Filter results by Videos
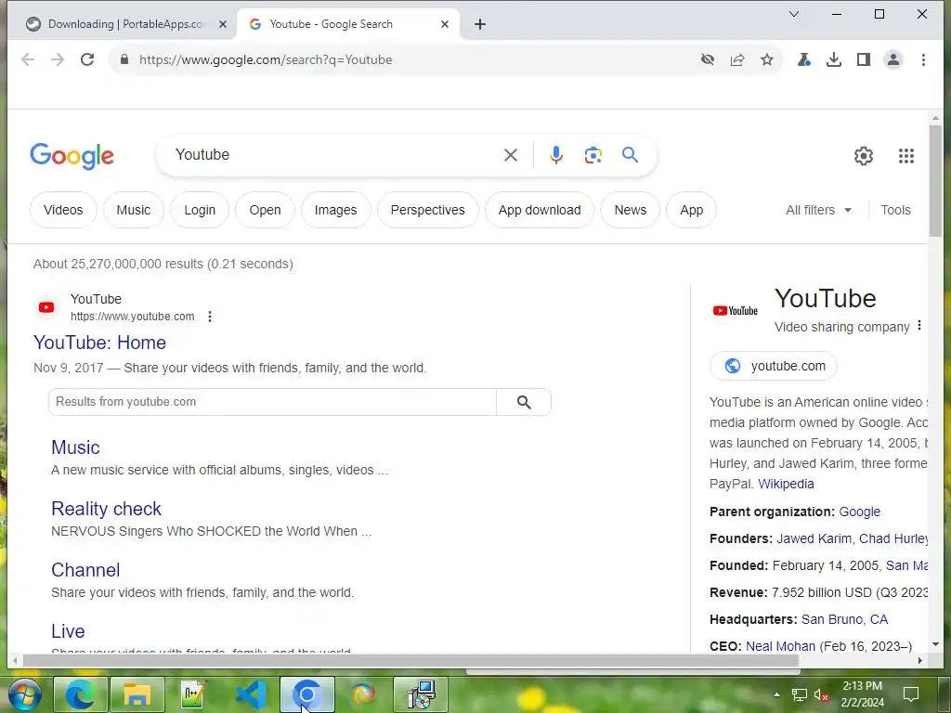This screenshot has height=713, width=951. coord(63,210)
